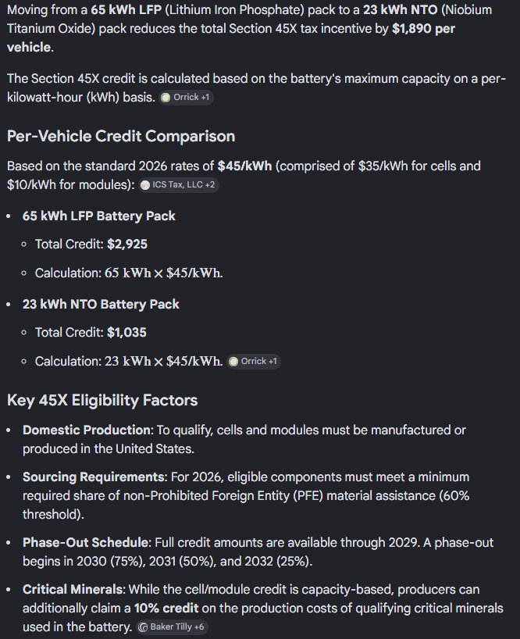
Task: Click the Baker Tilly source icon
Action: point(143,627)
